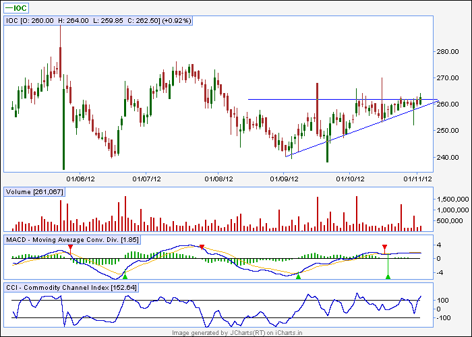This screenshot has height=337, width=472.
Task: Click the 500,000 volume axis label
Action: coord(449,221)
